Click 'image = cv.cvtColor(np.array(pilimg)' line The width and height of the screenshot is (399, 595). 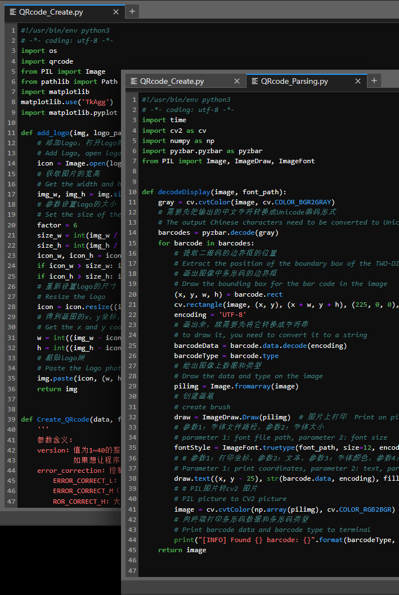point(284,509)
